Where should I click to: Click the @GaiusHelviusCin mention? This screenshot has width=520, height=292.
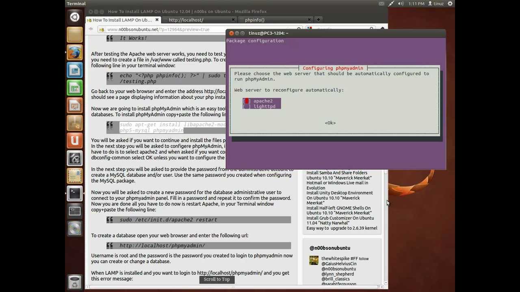click(339, 264)
